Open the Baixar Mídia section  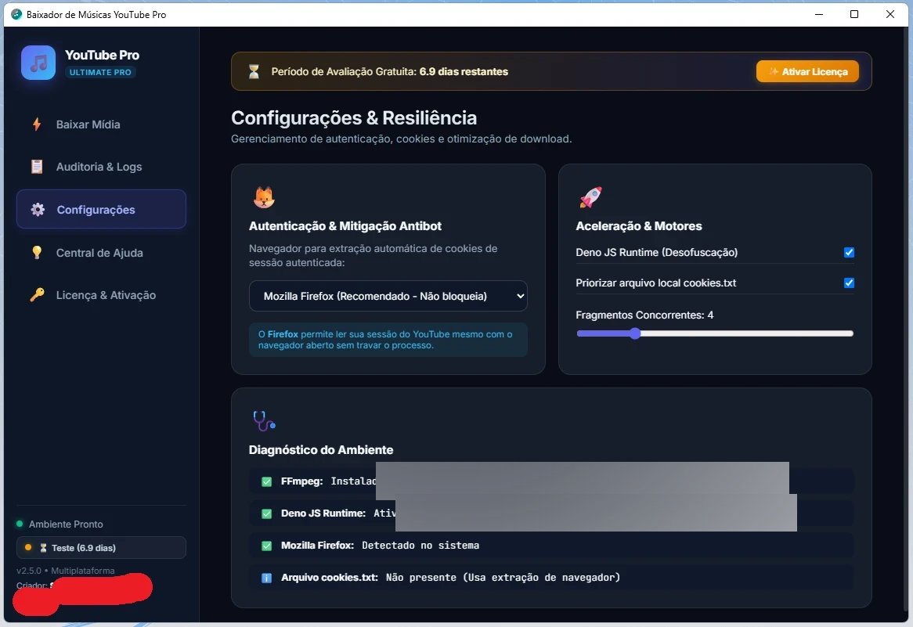[x=101, y=124]
